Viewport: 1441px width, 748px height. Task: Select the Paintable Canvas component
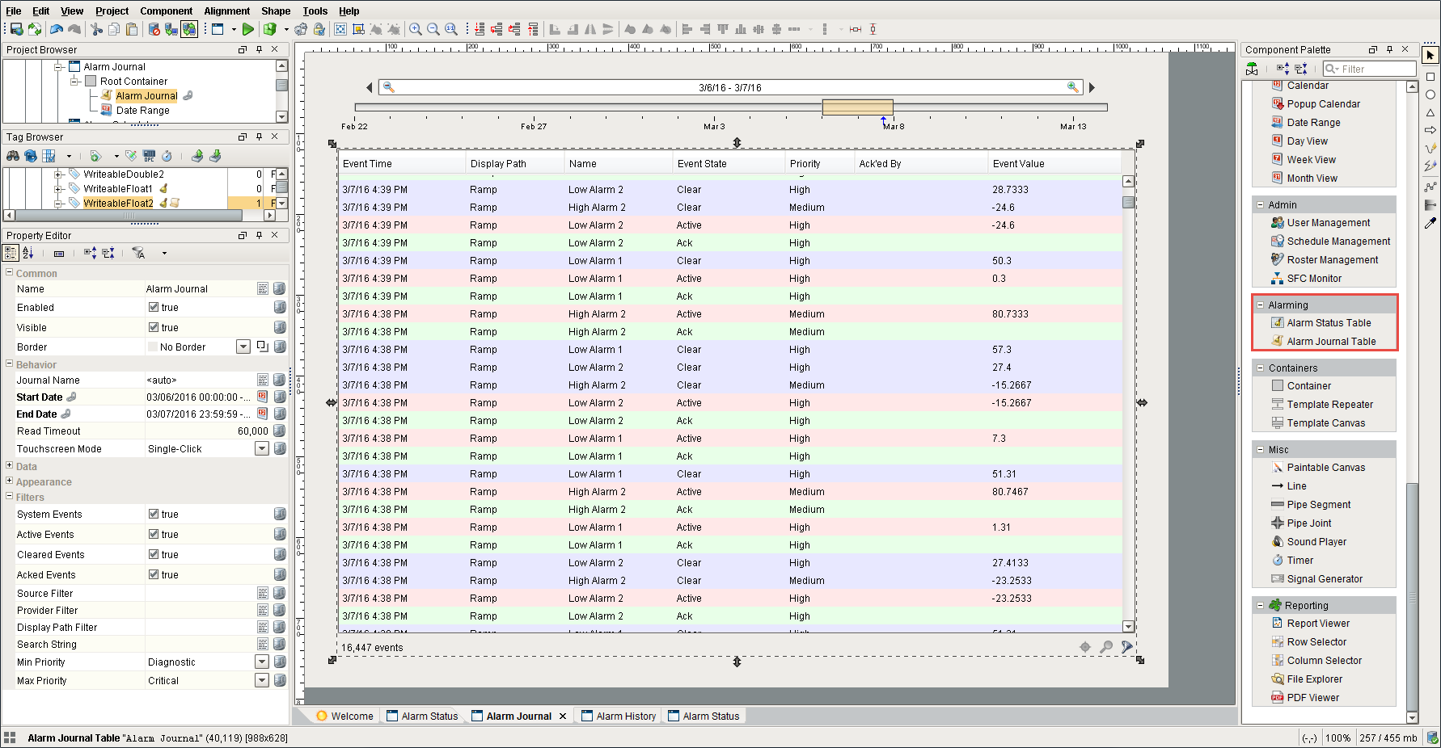(1326, 467)
